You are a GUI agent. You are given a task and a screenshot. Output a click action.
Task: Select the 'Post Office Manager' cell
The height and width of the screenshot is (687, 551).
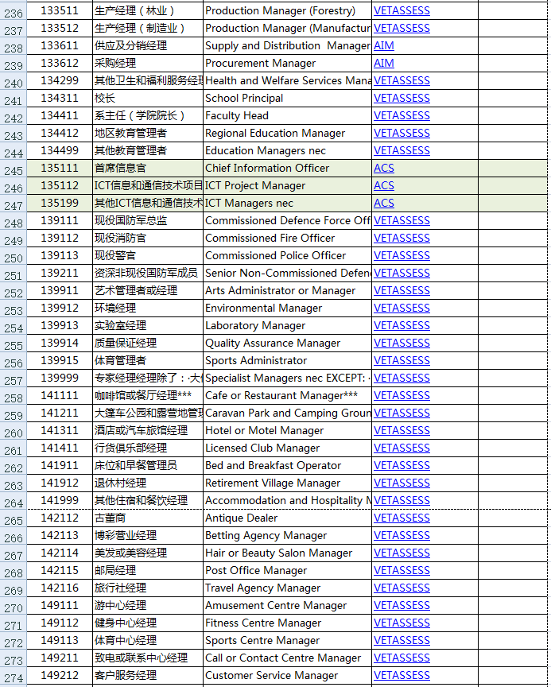287,570
